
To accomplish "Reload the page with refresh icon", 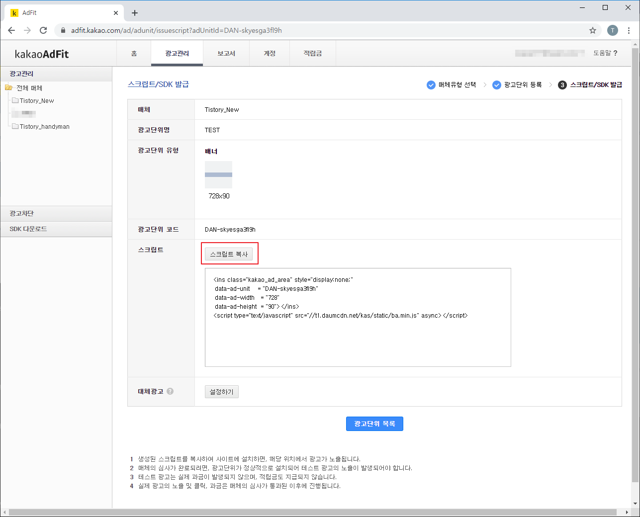I will pos(43,30).
